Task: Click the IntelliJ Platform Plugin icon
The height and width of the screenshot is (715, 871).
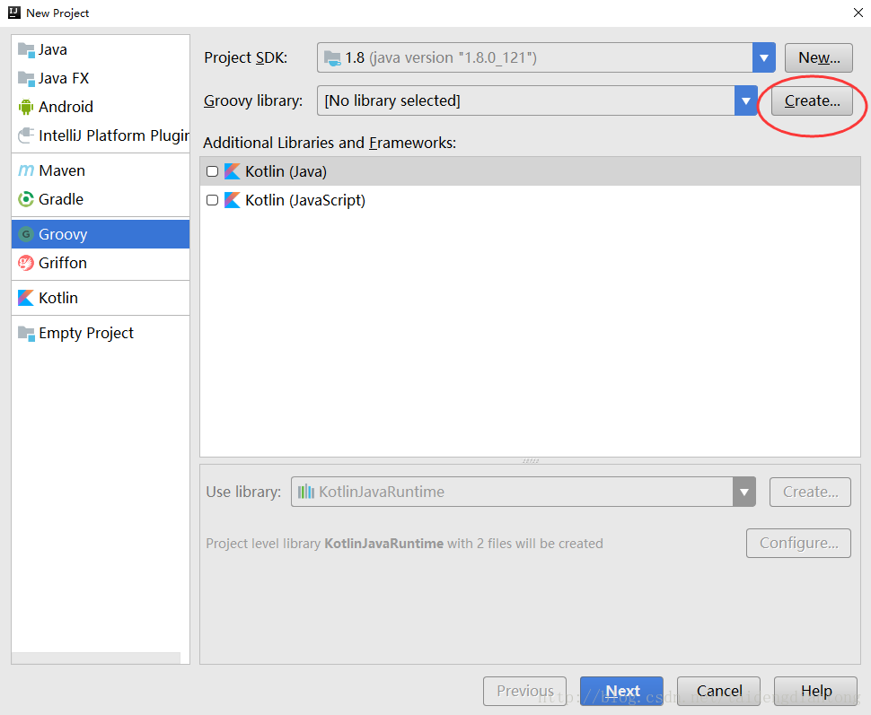Action: (25, 135)
